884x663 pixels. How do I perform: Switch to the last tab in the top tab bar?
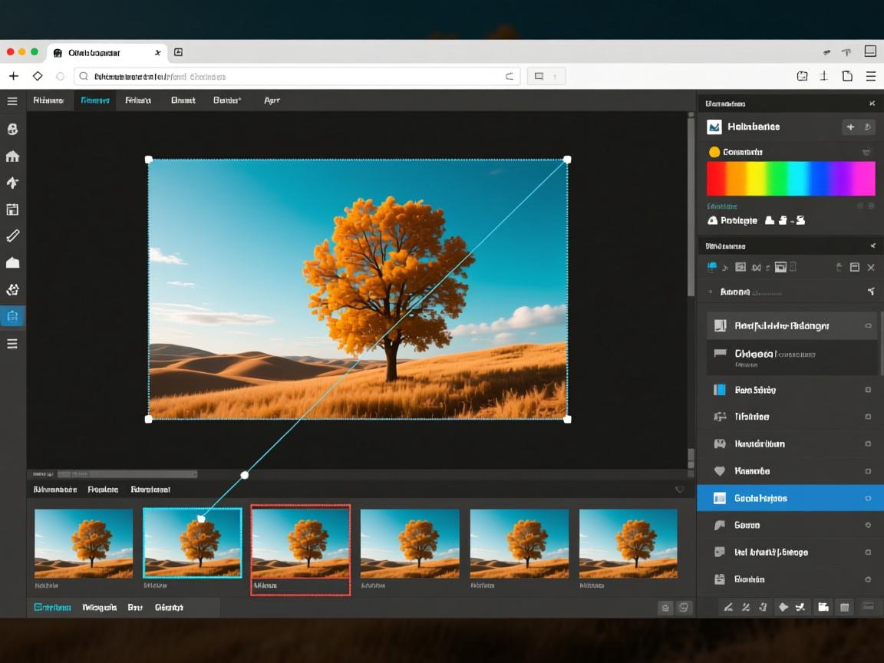pyautogui.click(x=272, y=101)
